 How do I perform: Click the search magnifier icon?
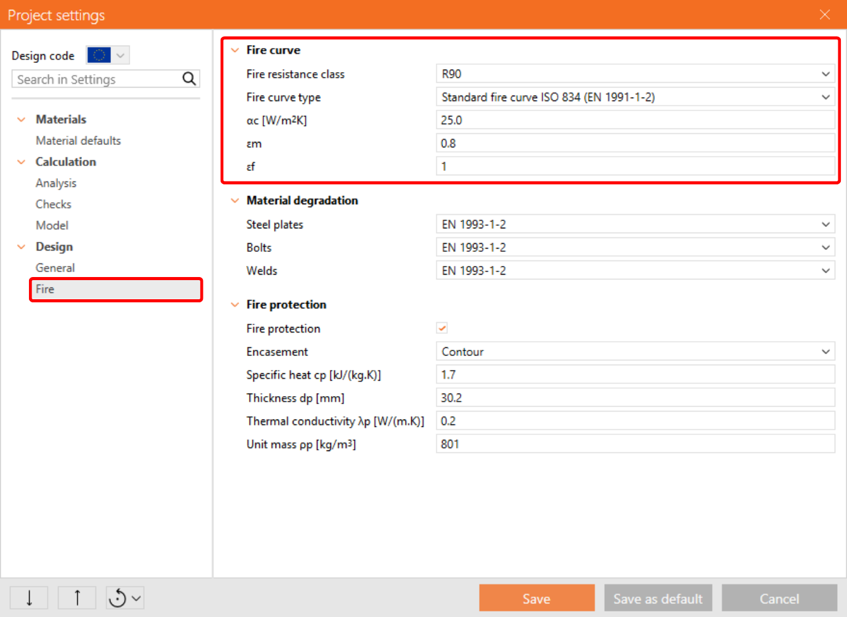pyautogui.click(x=189, y=79)
